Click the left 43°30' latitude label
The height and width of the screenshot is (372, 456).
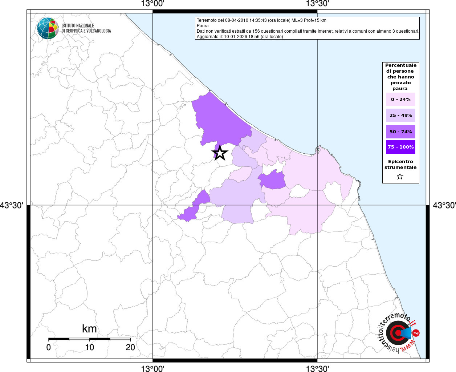coord(12,206)
